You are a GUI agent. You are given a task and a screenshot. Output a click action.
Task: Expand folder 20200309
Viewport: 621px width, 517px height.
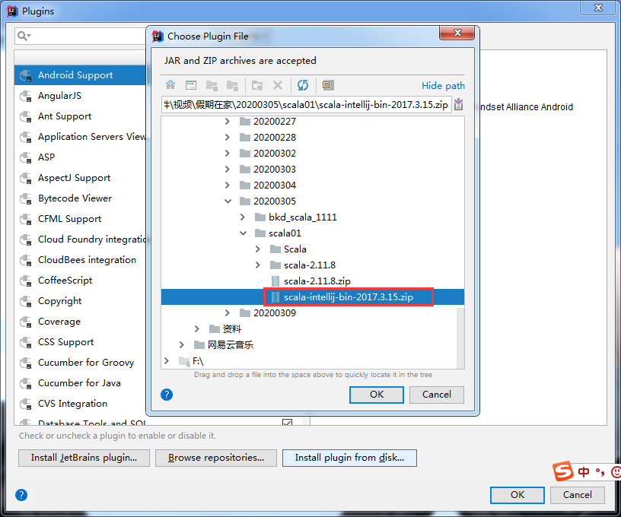[228, 313]
